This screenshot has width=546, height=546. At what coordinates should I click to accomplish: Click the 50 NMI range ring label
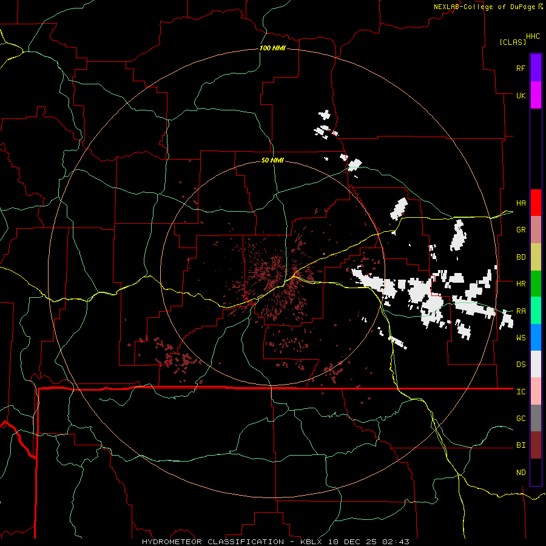point(272,160)
